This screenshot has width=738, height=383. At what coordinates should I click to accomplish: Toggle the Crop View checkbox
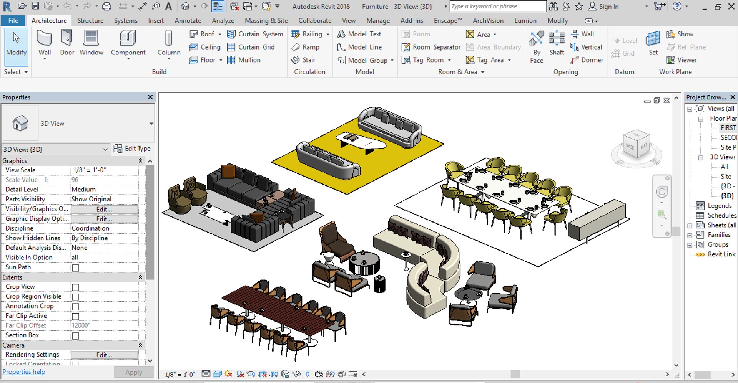(x=76, y=287)
